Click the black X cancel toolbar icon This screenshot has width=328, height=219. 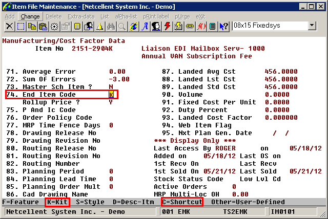coord(9,27)
